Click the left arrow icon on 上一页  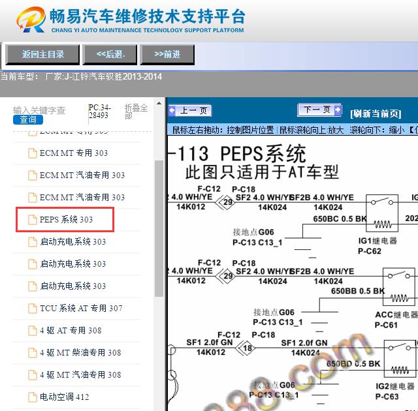[172, 110]
